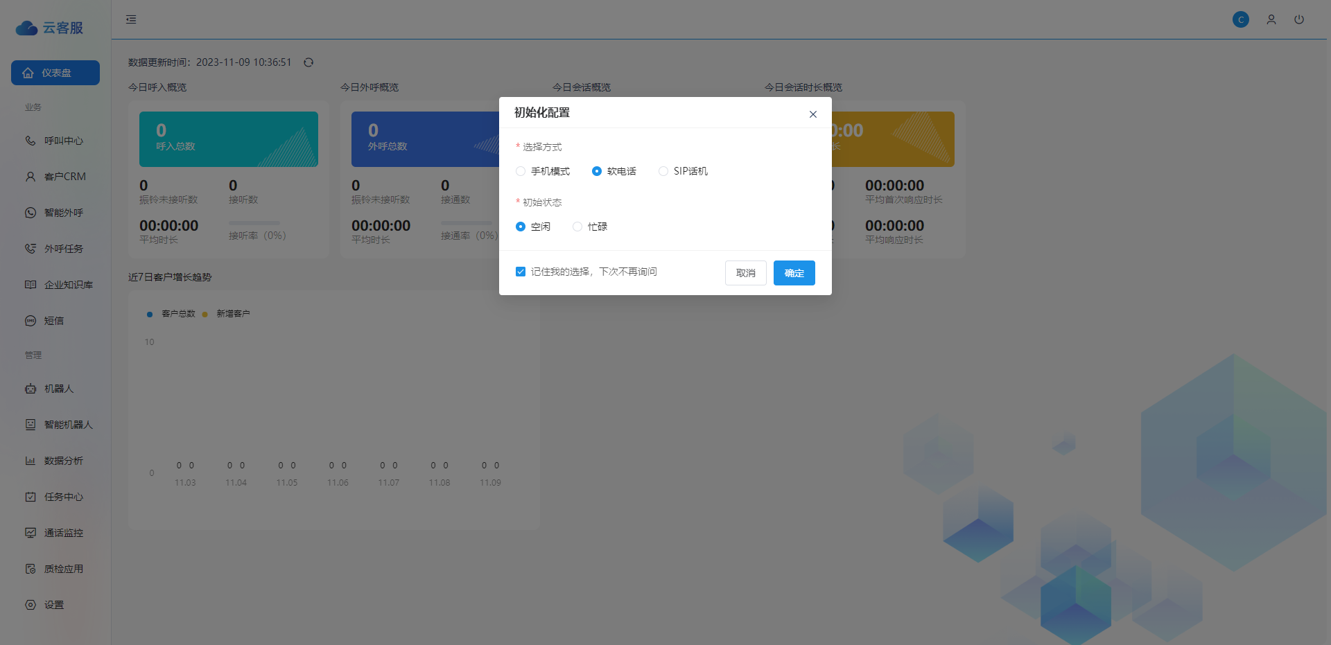Image resolution: width=1331 pixels, height=645 pixels.
Task: Close the 初始化配置 dialog
Action: (813, 114)
